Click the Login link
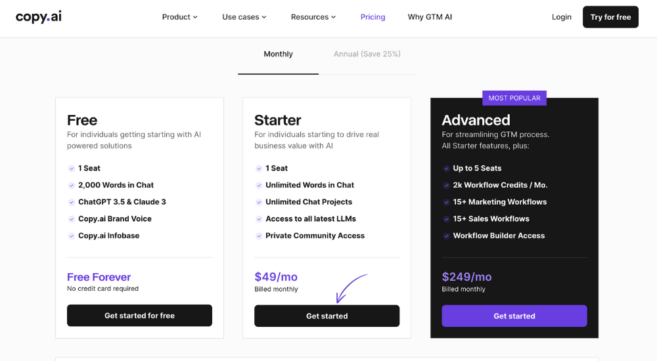This screenshot has width=657, height=361. coord(562,17)
